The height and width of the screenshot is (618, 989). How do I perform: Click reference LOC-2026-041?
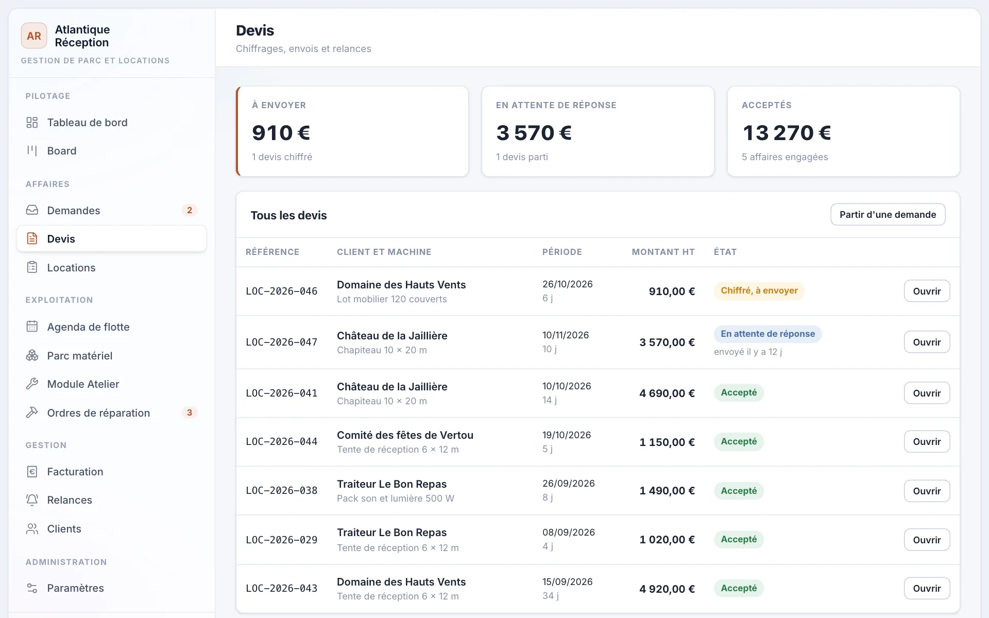[281, 393]
